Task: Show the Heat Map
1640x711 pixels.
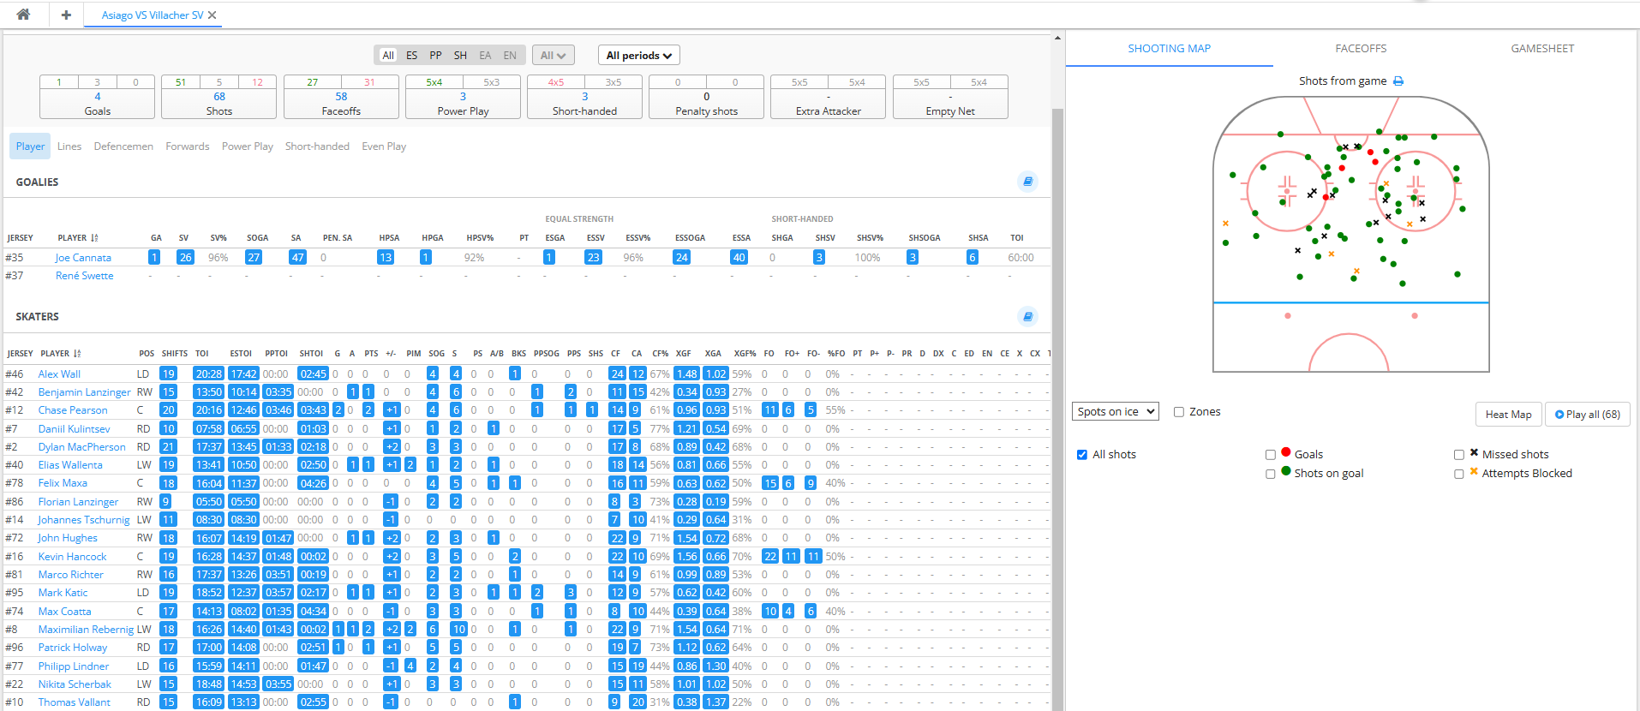Action: click(1508, 415)
